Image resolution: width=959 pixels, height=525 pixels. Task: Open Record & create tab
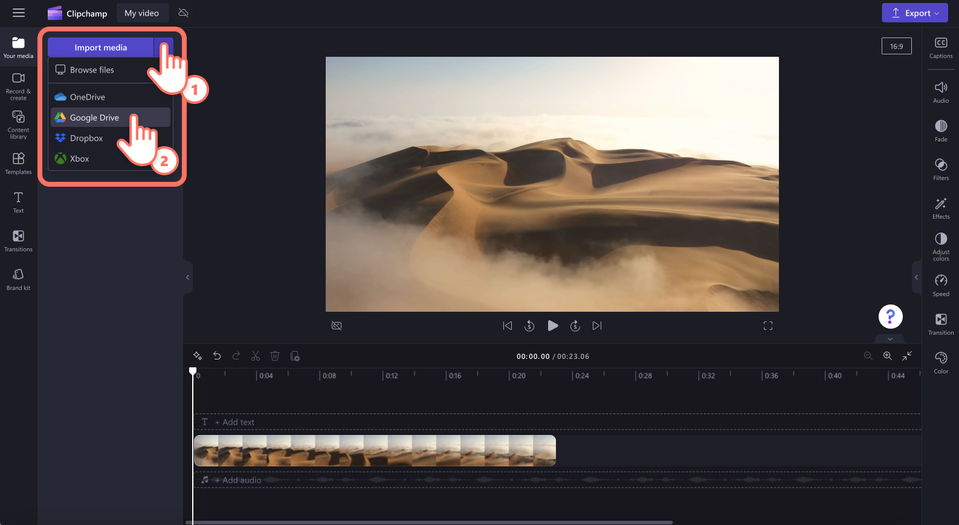(18, 86)
